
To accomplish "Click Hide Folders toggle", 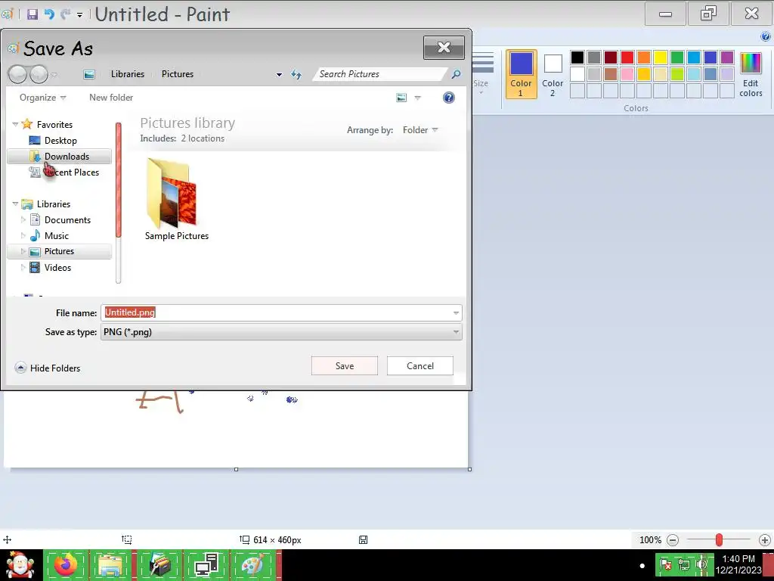I will tap(48, 368).
